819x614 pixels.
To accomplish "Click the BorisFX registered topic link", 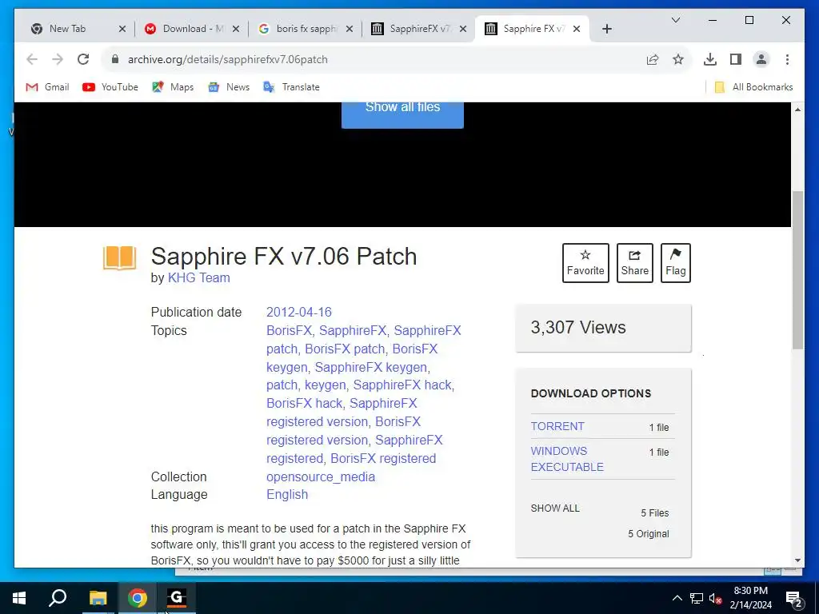I will [383, 458].
